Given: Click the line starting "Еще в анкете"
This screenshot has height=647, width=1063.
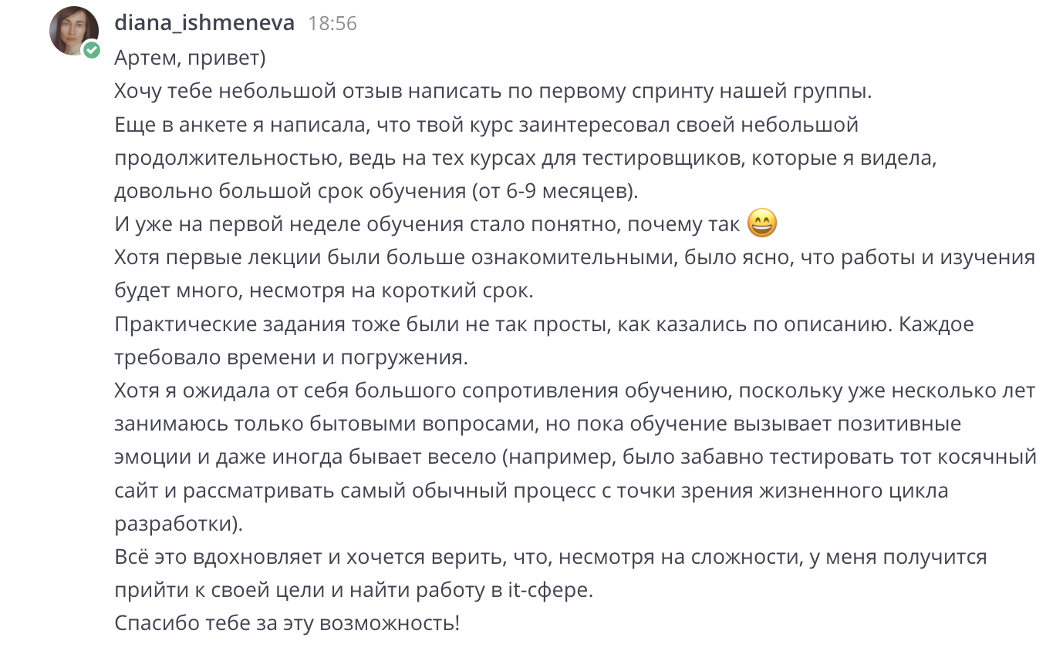Looking at the screenshot, I should 486,124.
